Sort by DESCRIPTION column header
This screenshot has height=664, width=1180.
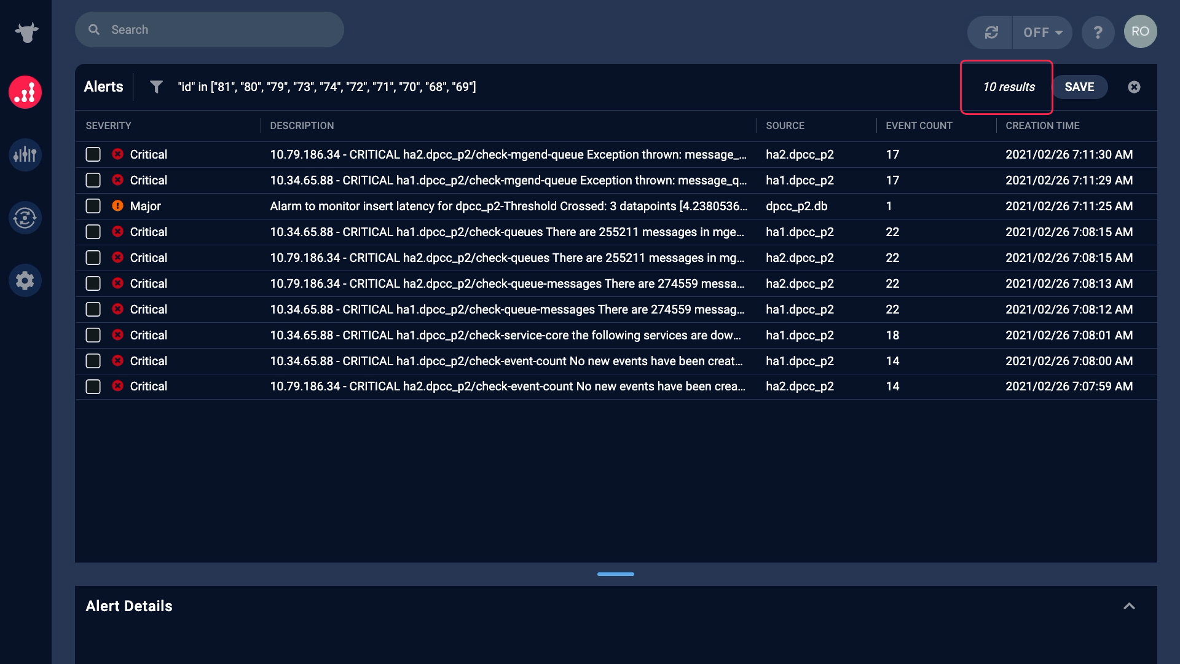click(x=302, y=125)
